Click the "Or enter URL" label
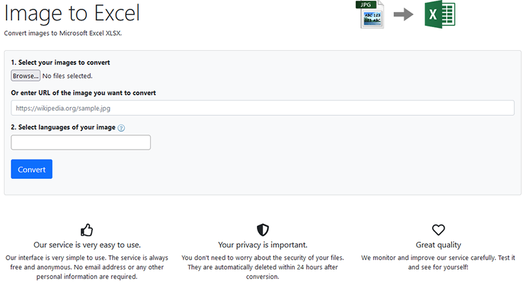 tap(84, 93)
